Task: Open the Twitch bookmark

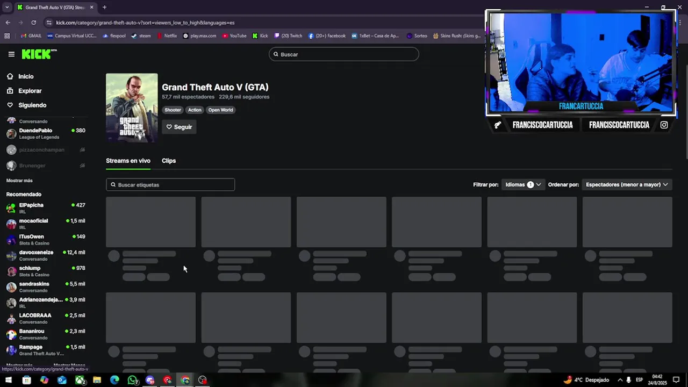Action: [x=288, y=36]
